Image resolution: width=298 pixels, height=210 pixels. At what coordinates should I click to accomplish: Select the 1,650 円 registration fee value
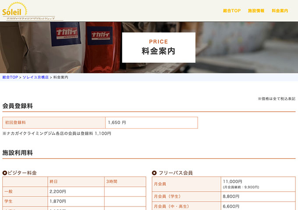117,122
